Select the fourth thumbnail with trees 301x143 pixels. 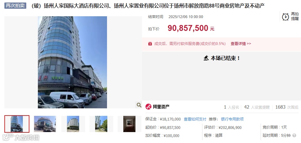click(x=101, y=124)
